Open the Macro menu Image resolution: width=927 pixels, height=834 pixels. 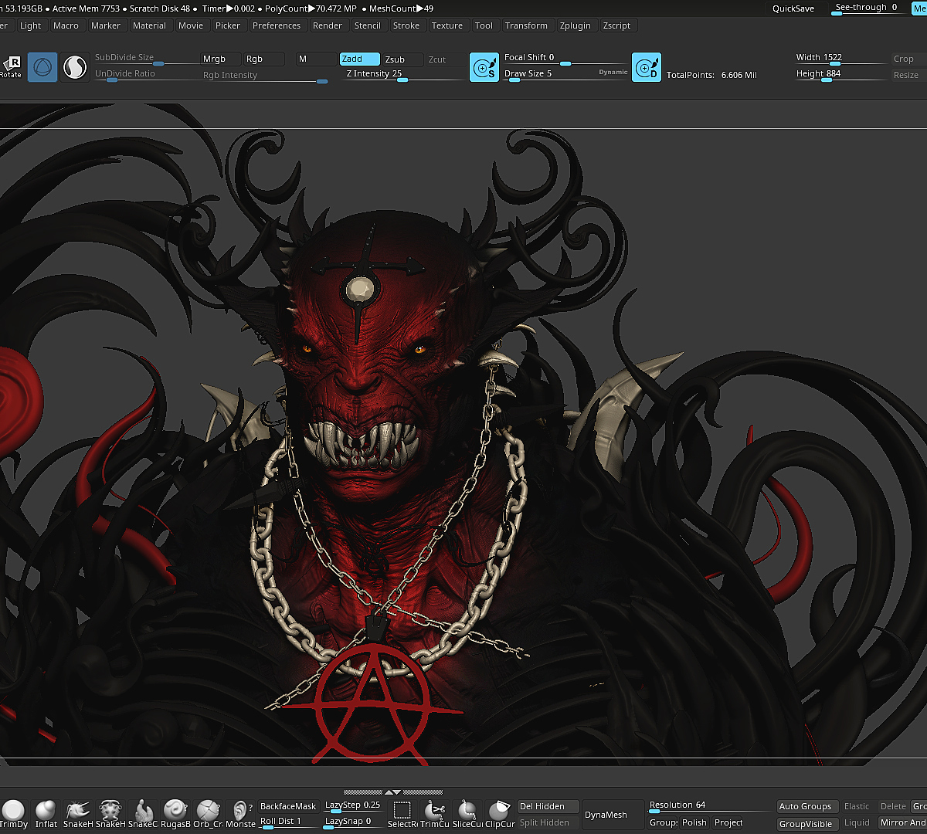tap(66, 25)
